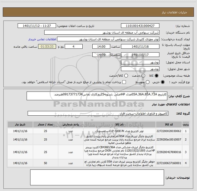Click the remaining time 01:53:33 field
Screen dimensions: 197x191
tap(47, 46)
